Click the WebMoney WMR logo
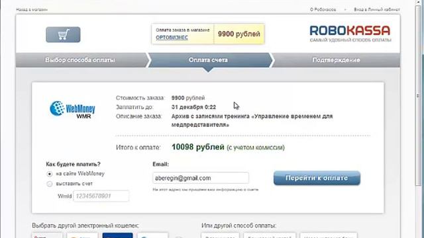Viewport: 424px width, 238px height. [x=72, y=110]
